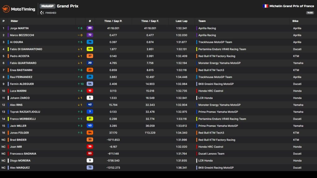Image resolution: width=317 pixels, height=178 pixels.
Task: Open the MotoGP class badge
Action: (47, 6)
